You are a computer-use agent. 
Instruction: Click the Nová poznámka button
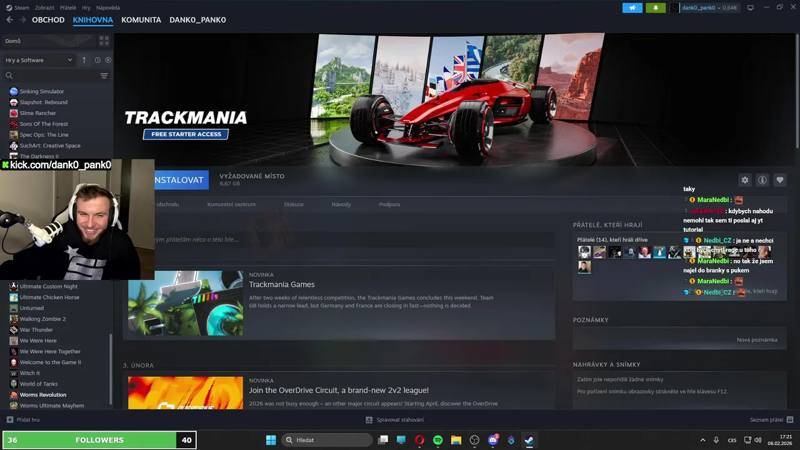(757, 339)
